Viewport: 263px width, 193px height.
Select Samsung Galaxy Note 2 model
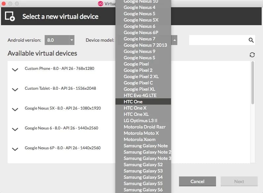click(143, 152)
